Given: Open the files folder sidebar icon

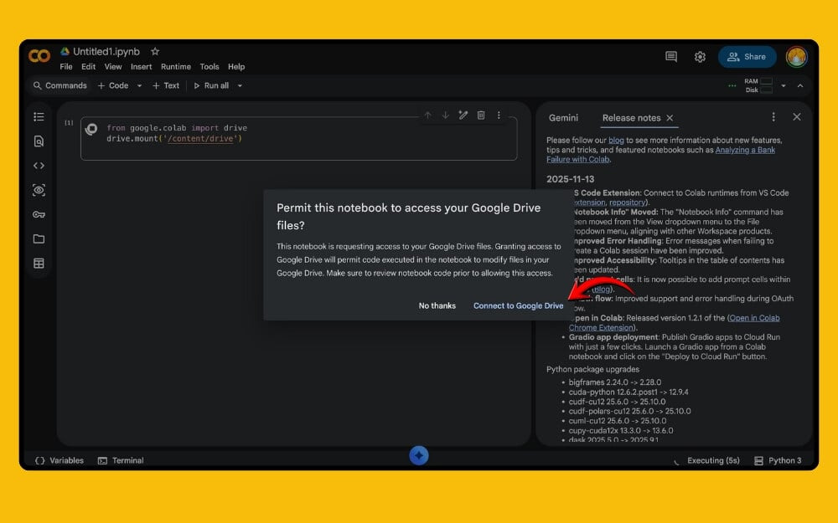Looking at the screenshot, I should (39, 238).
